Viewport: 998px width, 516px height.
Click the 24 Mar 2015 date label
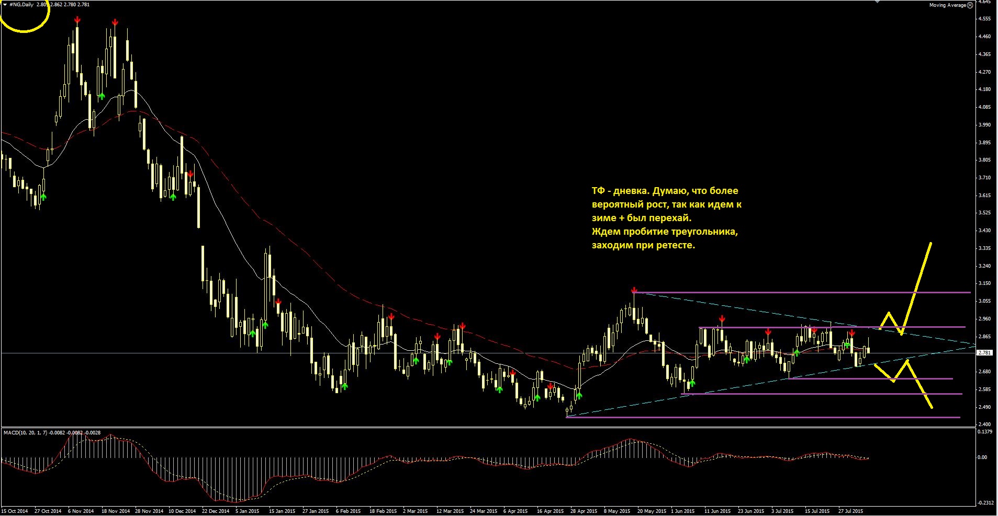pos(484,511)
